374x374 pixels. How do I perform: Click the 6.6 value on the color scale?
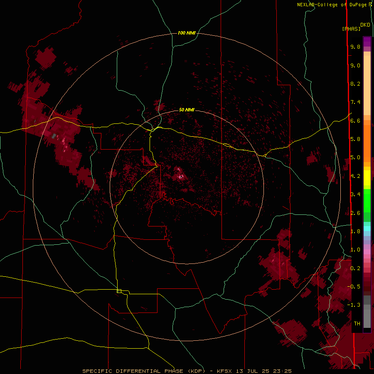[355, 121]
